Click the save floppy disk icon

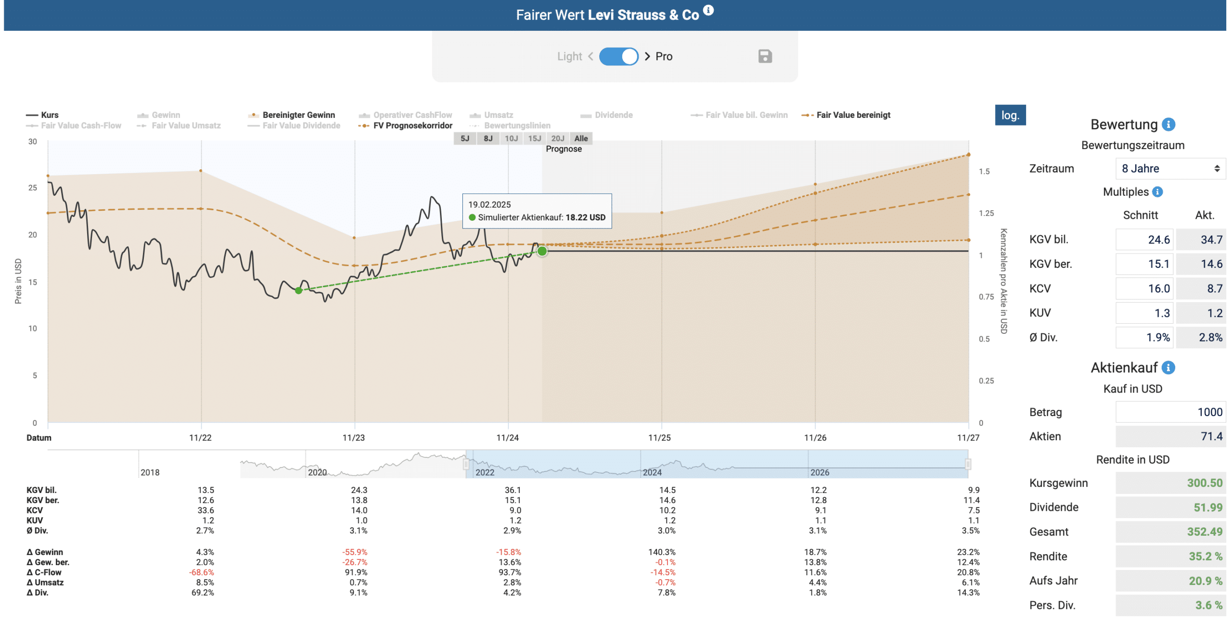click(x=765, y=56)
